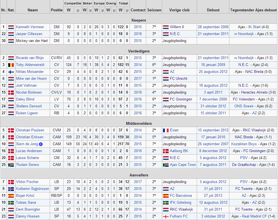Click the Spanish nationality flag beside Bojan Krkić
Screen dimensions: 278x220
(x=11, y=196)
